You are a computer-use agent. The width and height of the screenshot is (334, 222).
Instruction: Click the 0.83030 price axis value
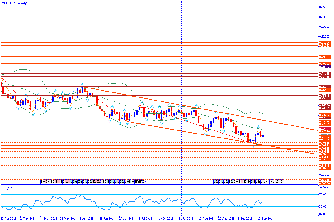pyautogui.click(x=324, y=27)
